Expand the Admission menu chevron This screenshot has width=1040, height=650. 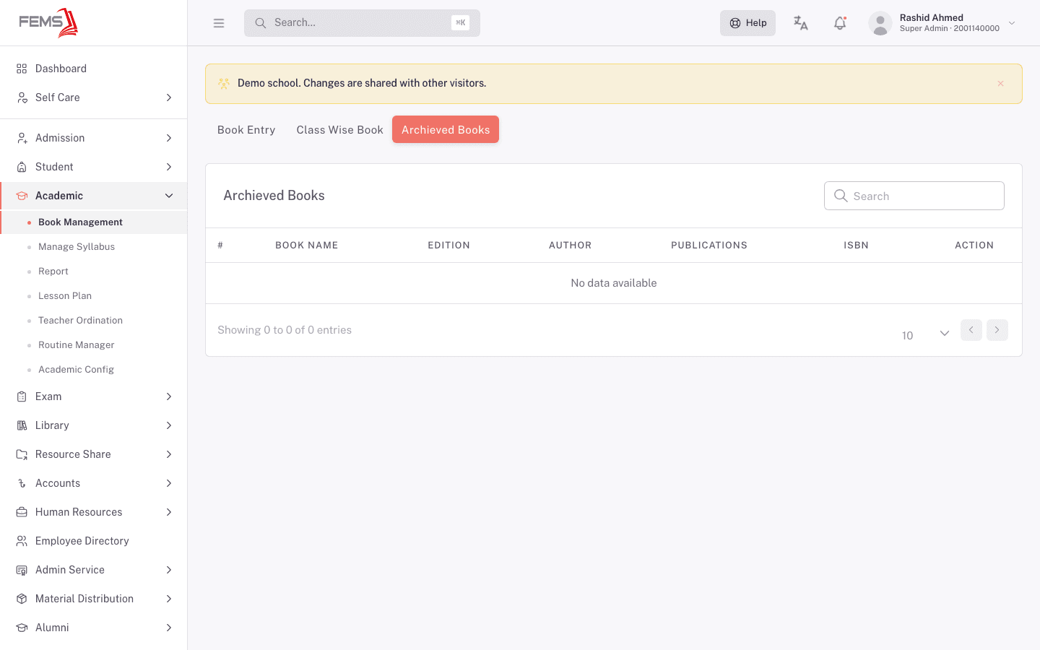169,138
